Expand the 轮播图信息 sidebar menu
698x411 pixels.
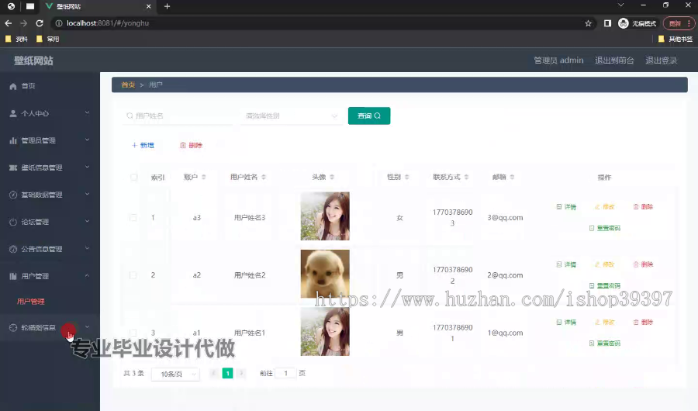click(x=50, y=328)
